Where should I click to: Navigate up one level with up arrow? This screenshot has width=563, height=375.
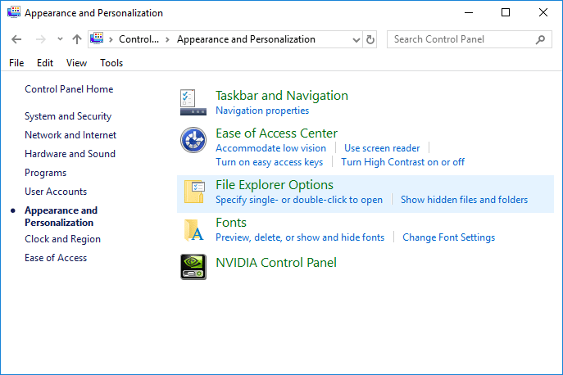coord(76,39)
